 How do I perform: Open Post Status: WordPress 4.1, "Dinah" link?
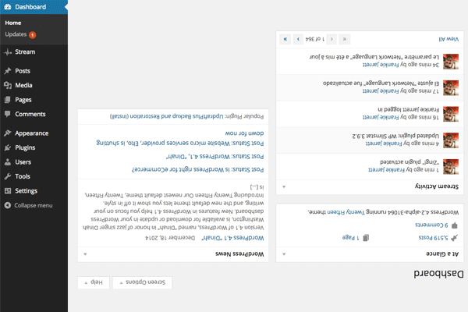[x=215, y=157]
